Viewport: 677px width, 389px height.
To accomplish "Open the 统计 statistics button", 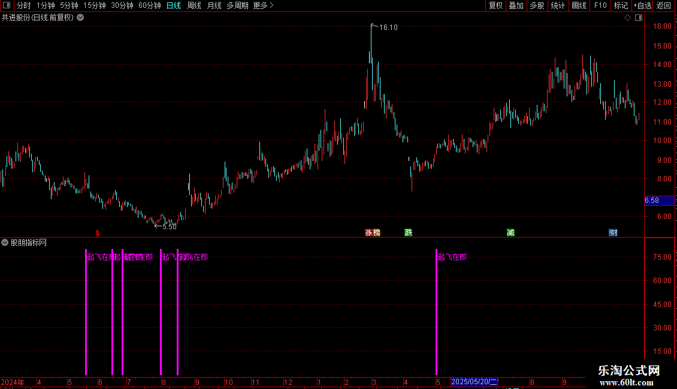I will click(x=558, y=5).
